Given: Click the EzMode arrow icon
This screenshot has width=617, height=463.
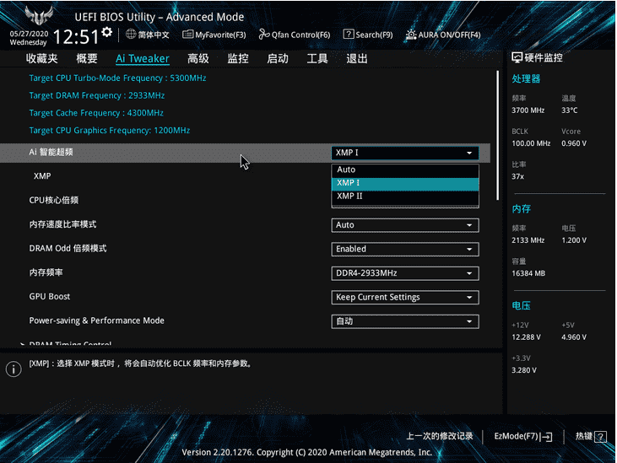Looking at the screenshot, I should [546, 437].
